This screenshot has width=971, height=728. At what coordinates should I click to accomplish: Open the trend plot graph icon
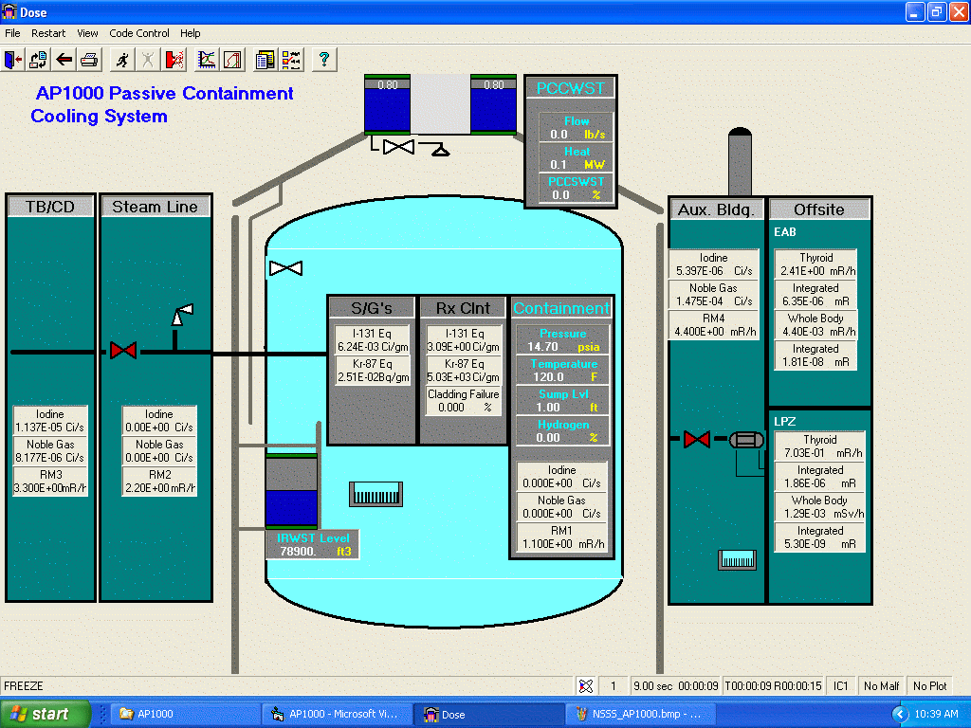(207, 60)
